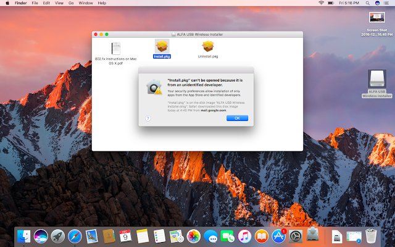
Task: Open the Window menu in menu bar
Action: pos(87,3)
